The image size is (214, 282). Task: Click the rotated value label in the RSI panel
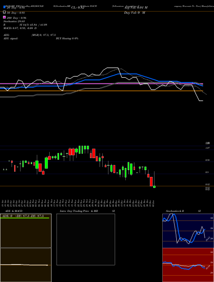207,267
